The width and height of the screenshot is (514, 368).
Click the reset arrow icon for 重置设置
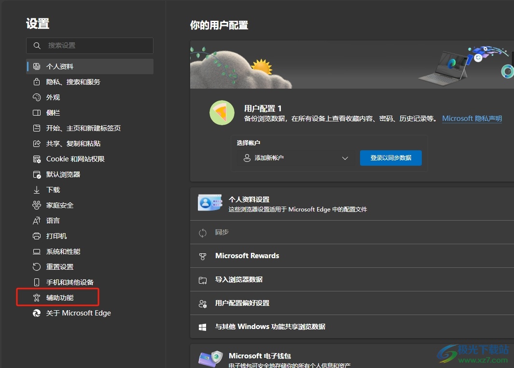[x=37, y=267]
